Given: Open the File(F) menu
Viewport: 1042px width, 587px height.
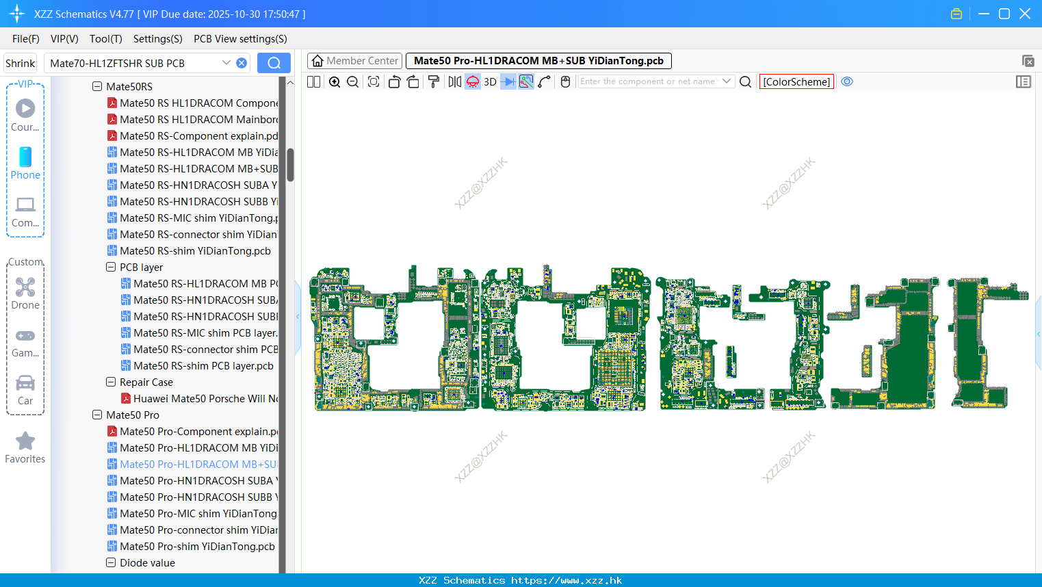Looking at the screenshot, I should [26, 39].
